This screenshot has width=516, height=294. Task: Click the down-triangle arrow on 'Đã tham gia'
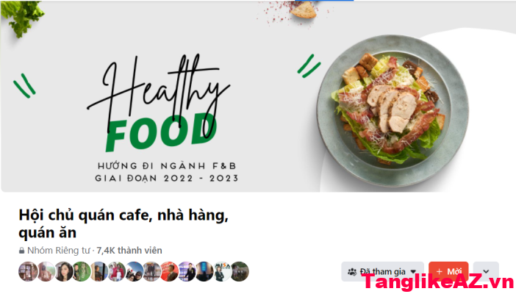[x=414, y=272]
